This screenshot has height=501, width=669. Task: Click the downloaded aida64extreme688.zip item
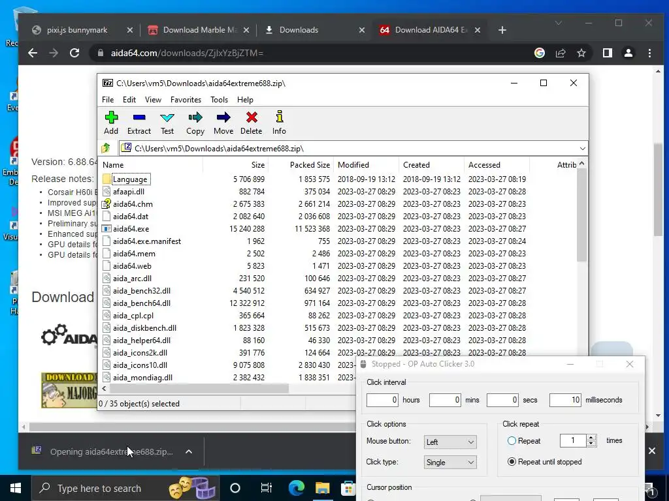tap(111, 451)
